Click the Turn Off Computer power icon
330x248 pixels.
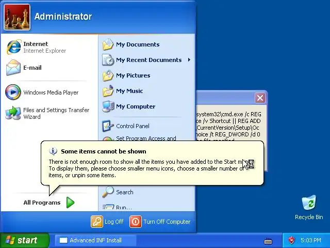coord(135,222)
